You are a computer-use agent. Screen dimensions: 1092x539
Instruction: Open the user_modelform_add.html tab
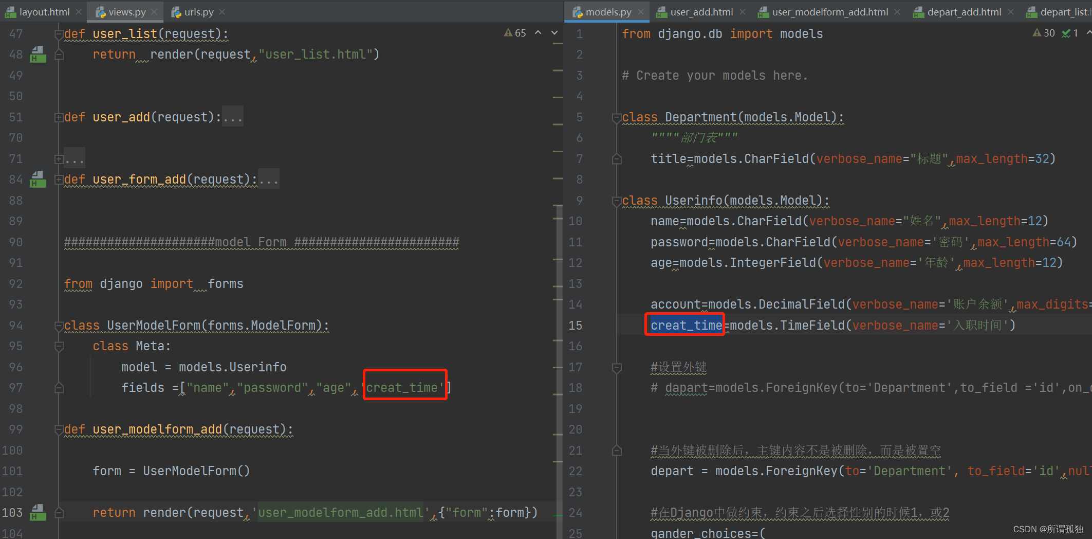coord(824,12)
